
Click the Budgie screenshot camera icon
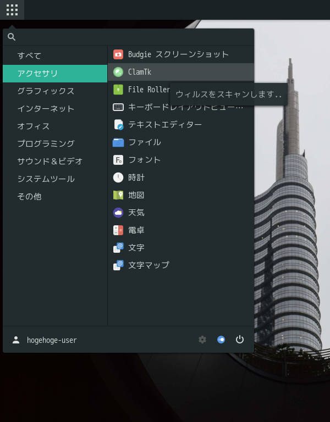(118, 54)
